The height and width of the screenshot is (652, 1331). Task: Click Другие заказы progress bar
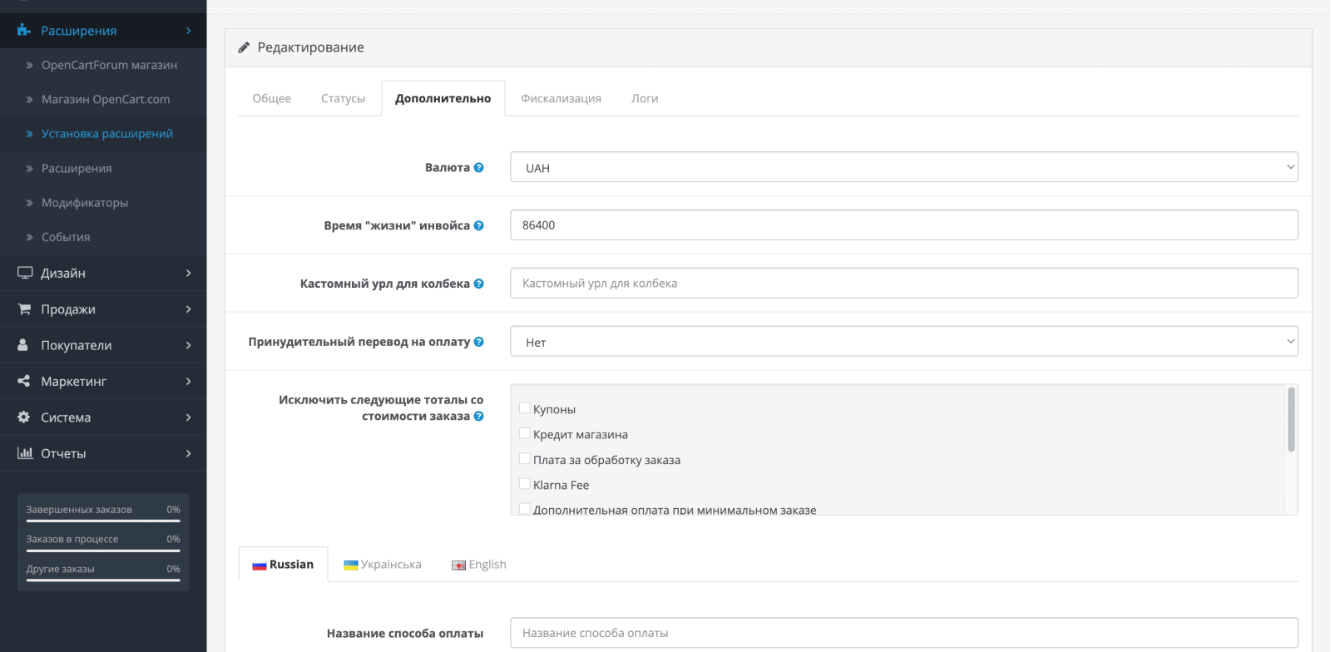tap(103, 580)
